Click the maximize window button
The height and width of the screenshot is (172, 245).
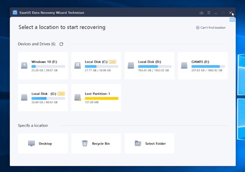[223, 13]
